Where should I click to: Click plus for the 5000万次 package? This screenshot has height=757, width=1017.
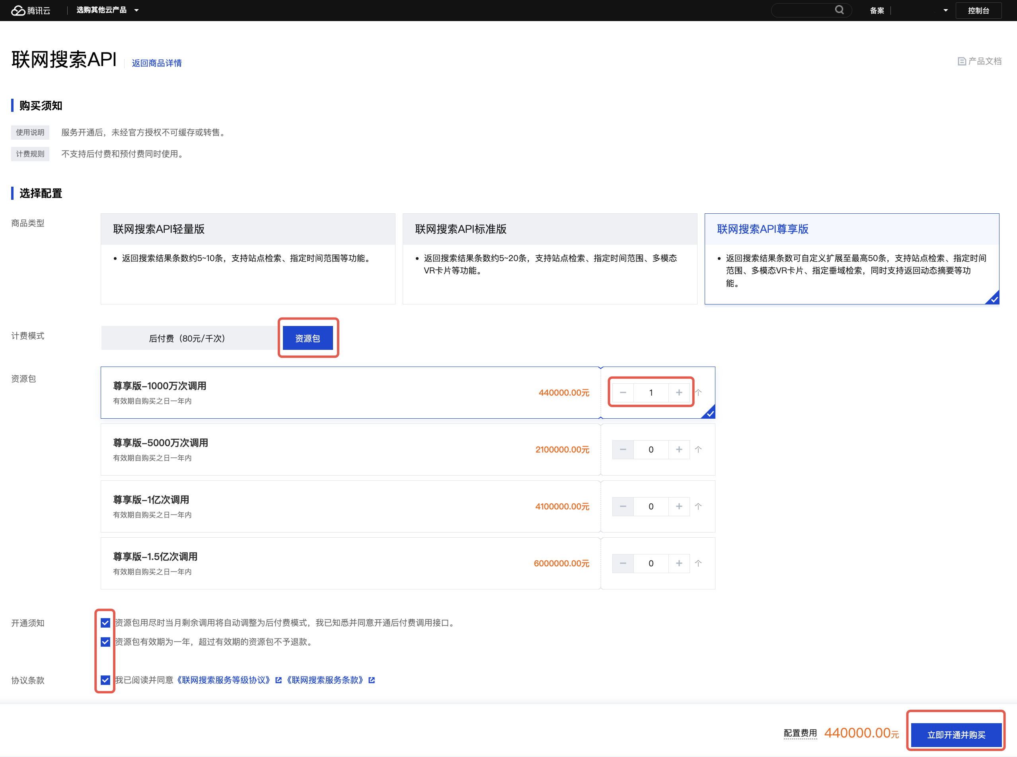679,449
